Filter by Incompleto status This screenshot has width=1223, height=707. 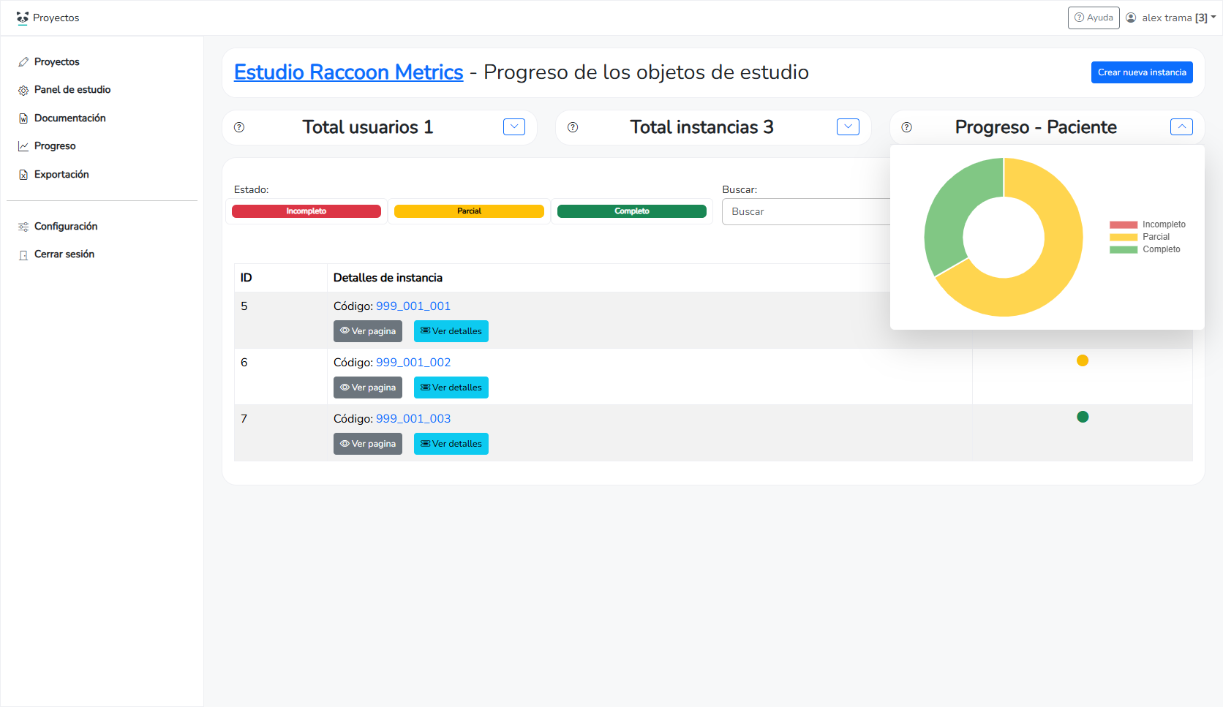click(x=306, y=211)
